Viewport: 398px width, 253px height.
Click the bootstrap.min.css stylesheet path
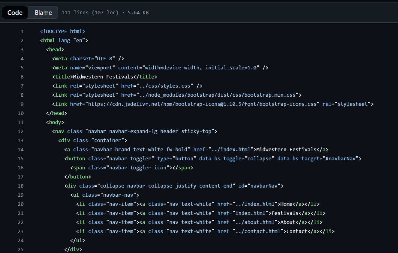[217, 95]
